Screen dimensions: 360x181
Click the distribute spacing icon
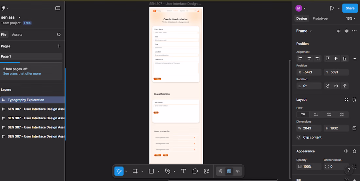[x=354, y=58]
